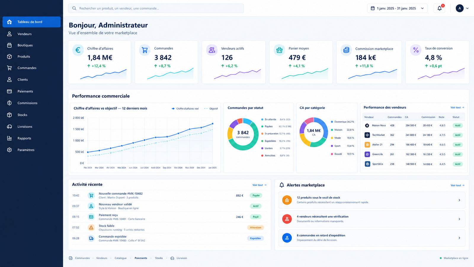Click the Commande expédiée truck icon
Image resolution: width=474 pixels, height=267 pixels.
pos(91,238)
